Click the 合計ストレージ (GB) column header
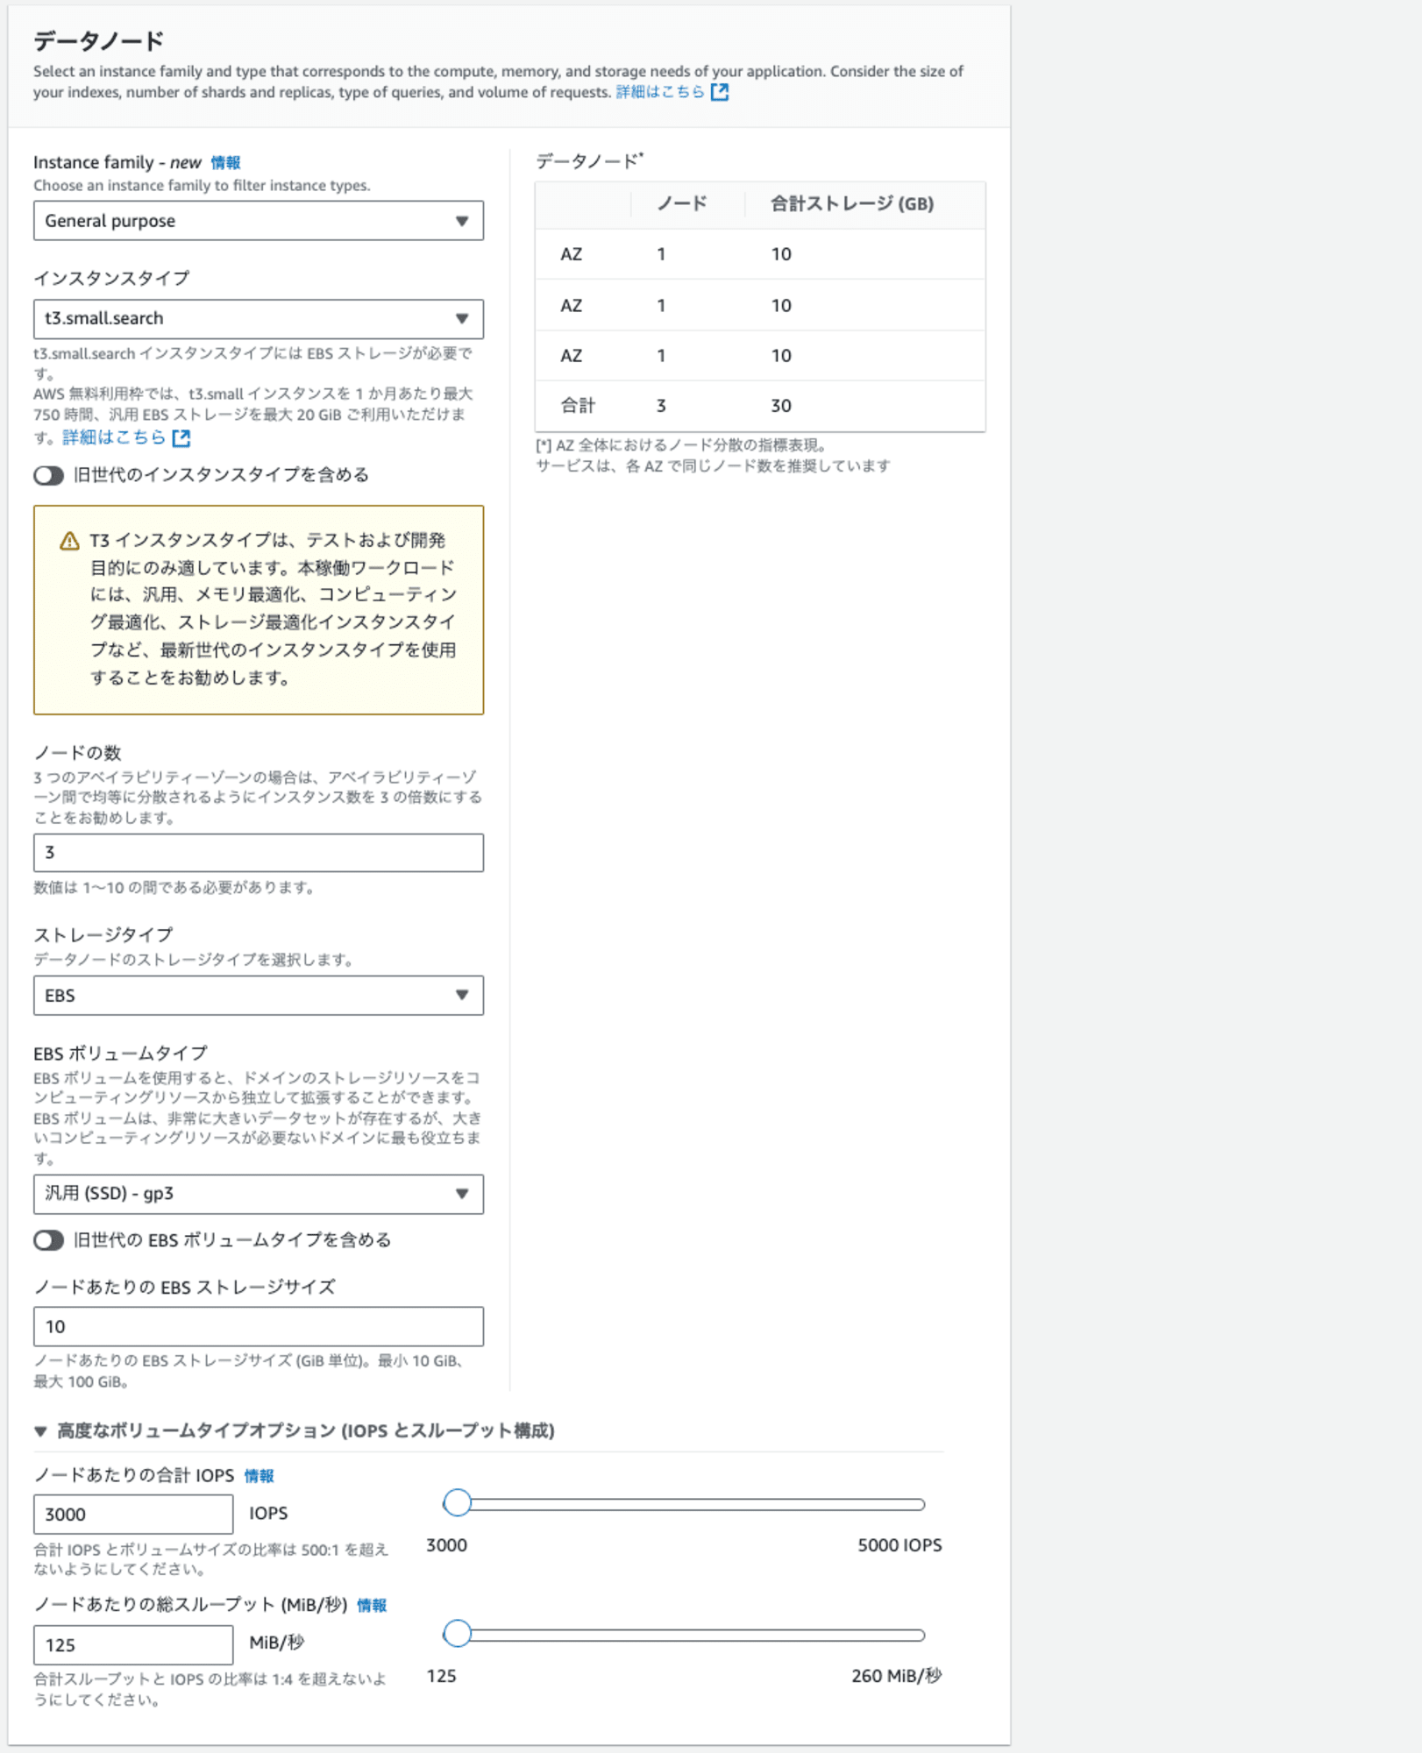 pyautogui.click(x=852, y=204)
